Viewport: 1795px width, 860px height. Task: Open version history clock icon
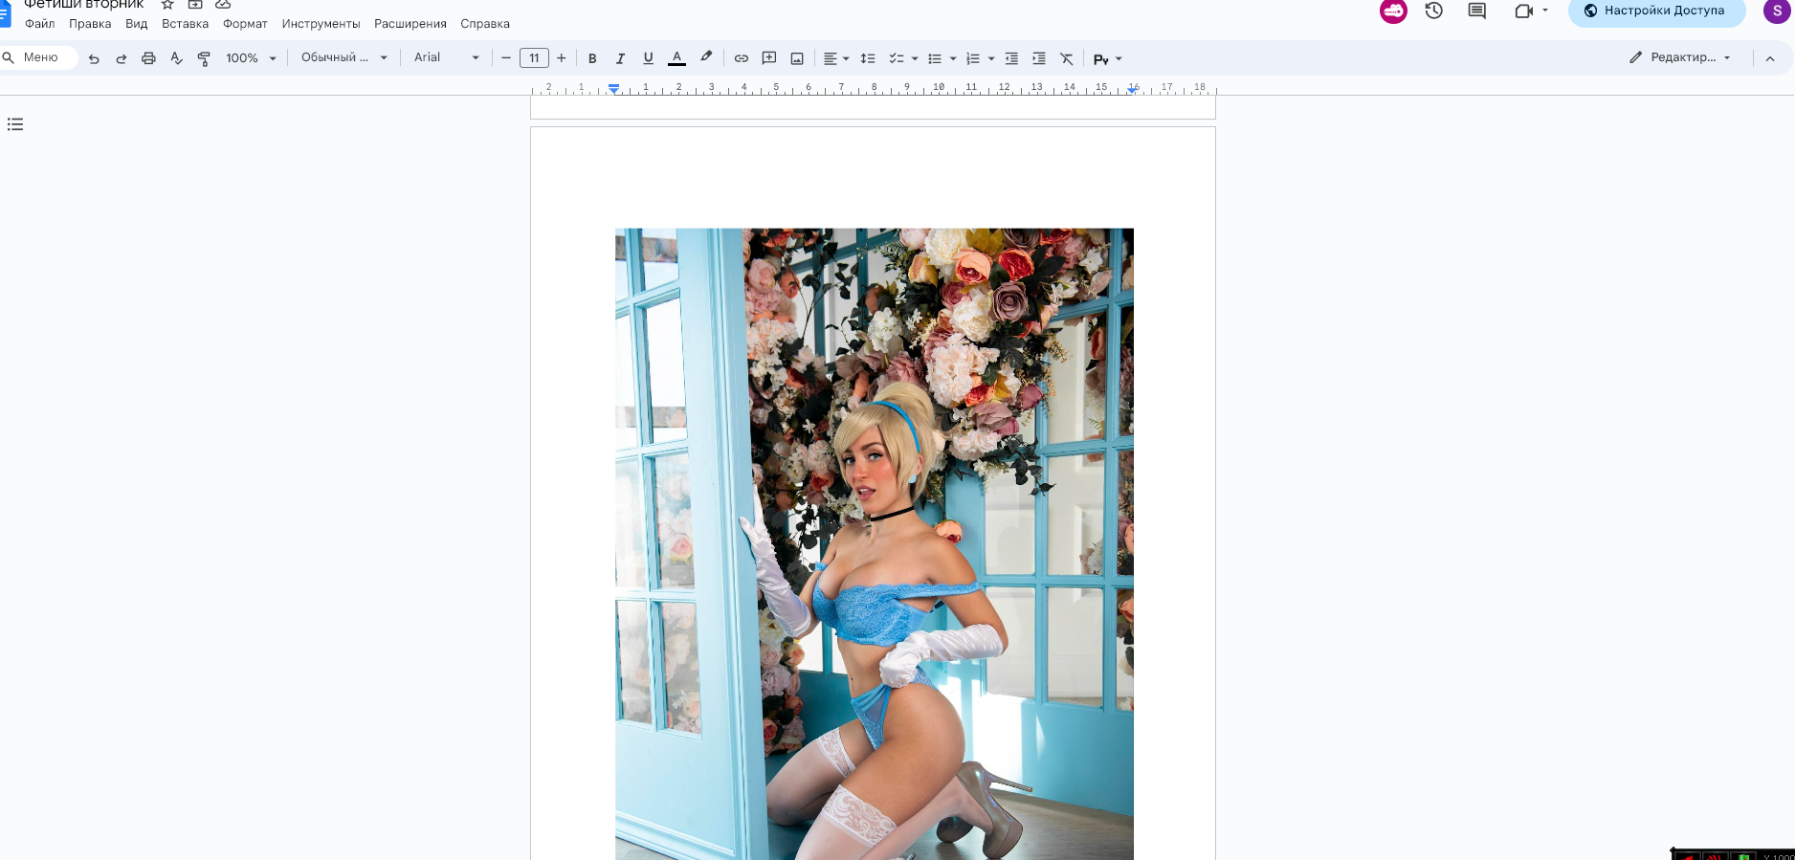1433,11
